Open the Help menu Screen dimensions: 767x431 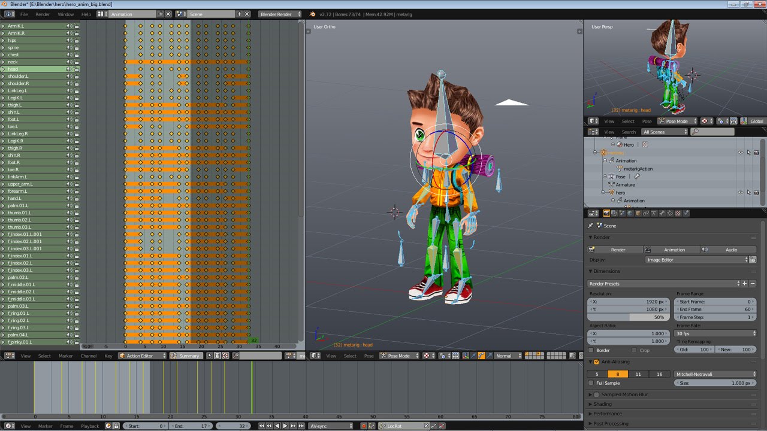tap(86, 14)
